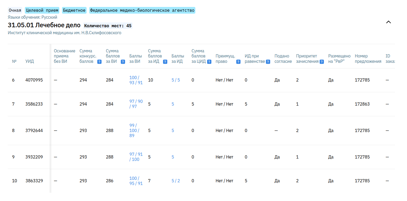Click question icon next to Сумма баллов за ИД
The image size is (407, 201).
point(165,62)
